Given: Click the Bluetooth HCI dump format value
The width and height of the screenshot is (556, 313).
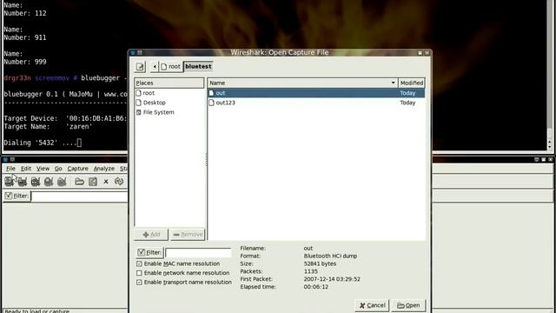Looking at the screenshot, I should 330,256.
